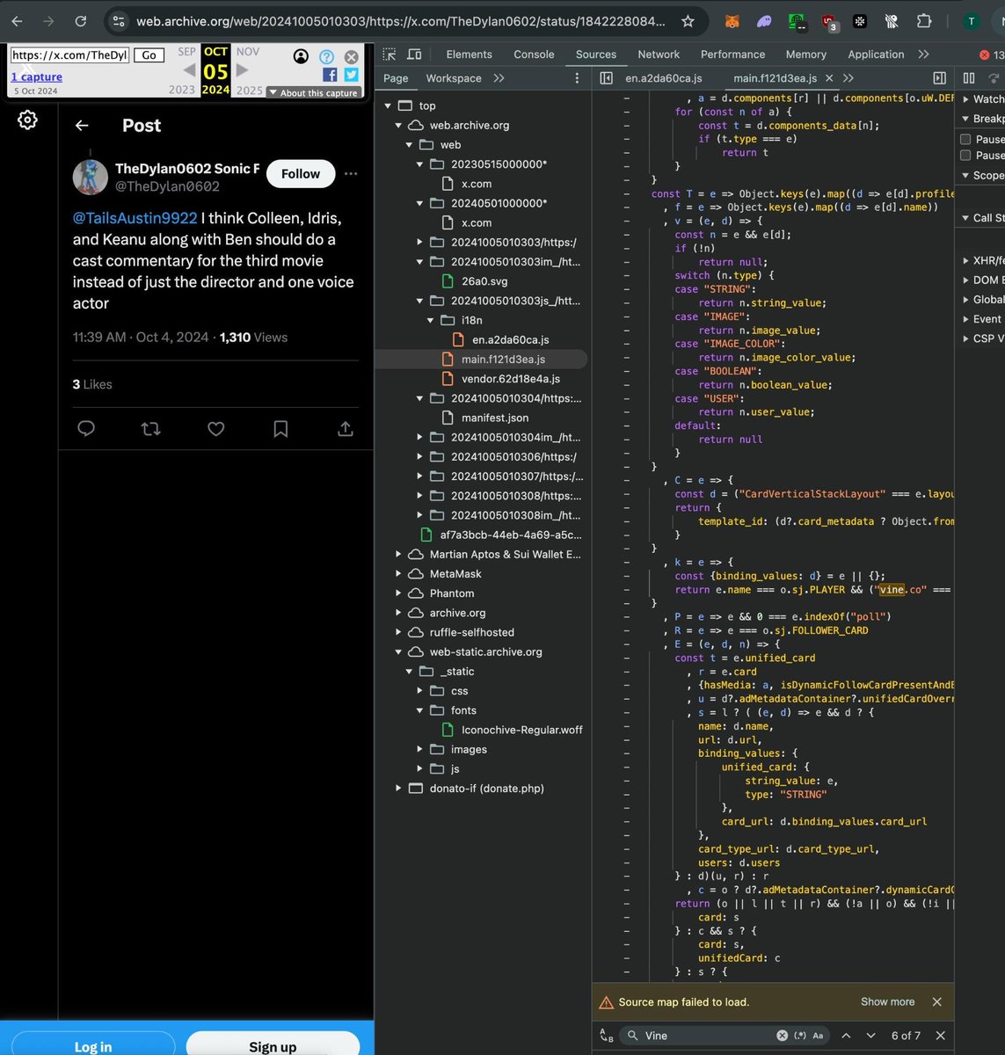Clear the Vine search text

[x=782, y=1036]
